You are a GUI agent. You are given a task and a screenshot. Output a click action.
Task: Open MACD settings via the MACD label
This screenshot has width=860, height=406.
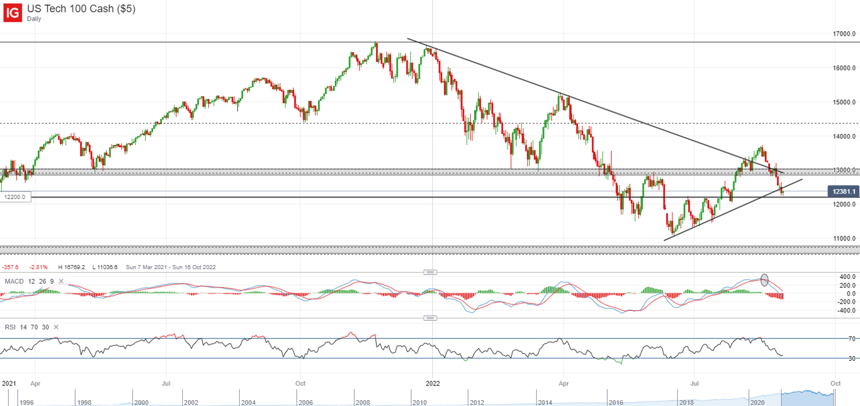click(13, 282)
